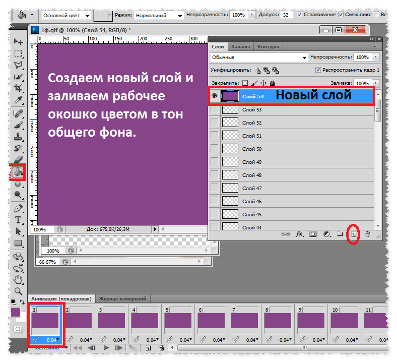The image size is (397, 363).
Task: Click the foreground purple color swatch
Action: point(16,312)
